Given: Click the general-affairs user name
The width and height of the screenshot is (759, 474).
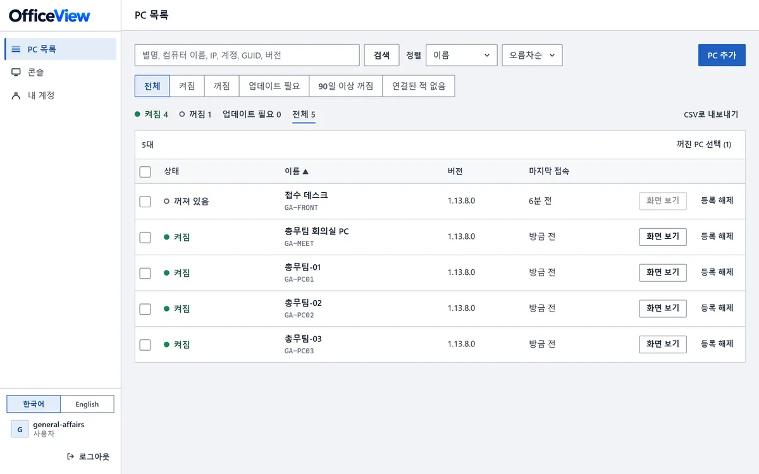Looking at the screenshot, I should [x=59, y=425].
